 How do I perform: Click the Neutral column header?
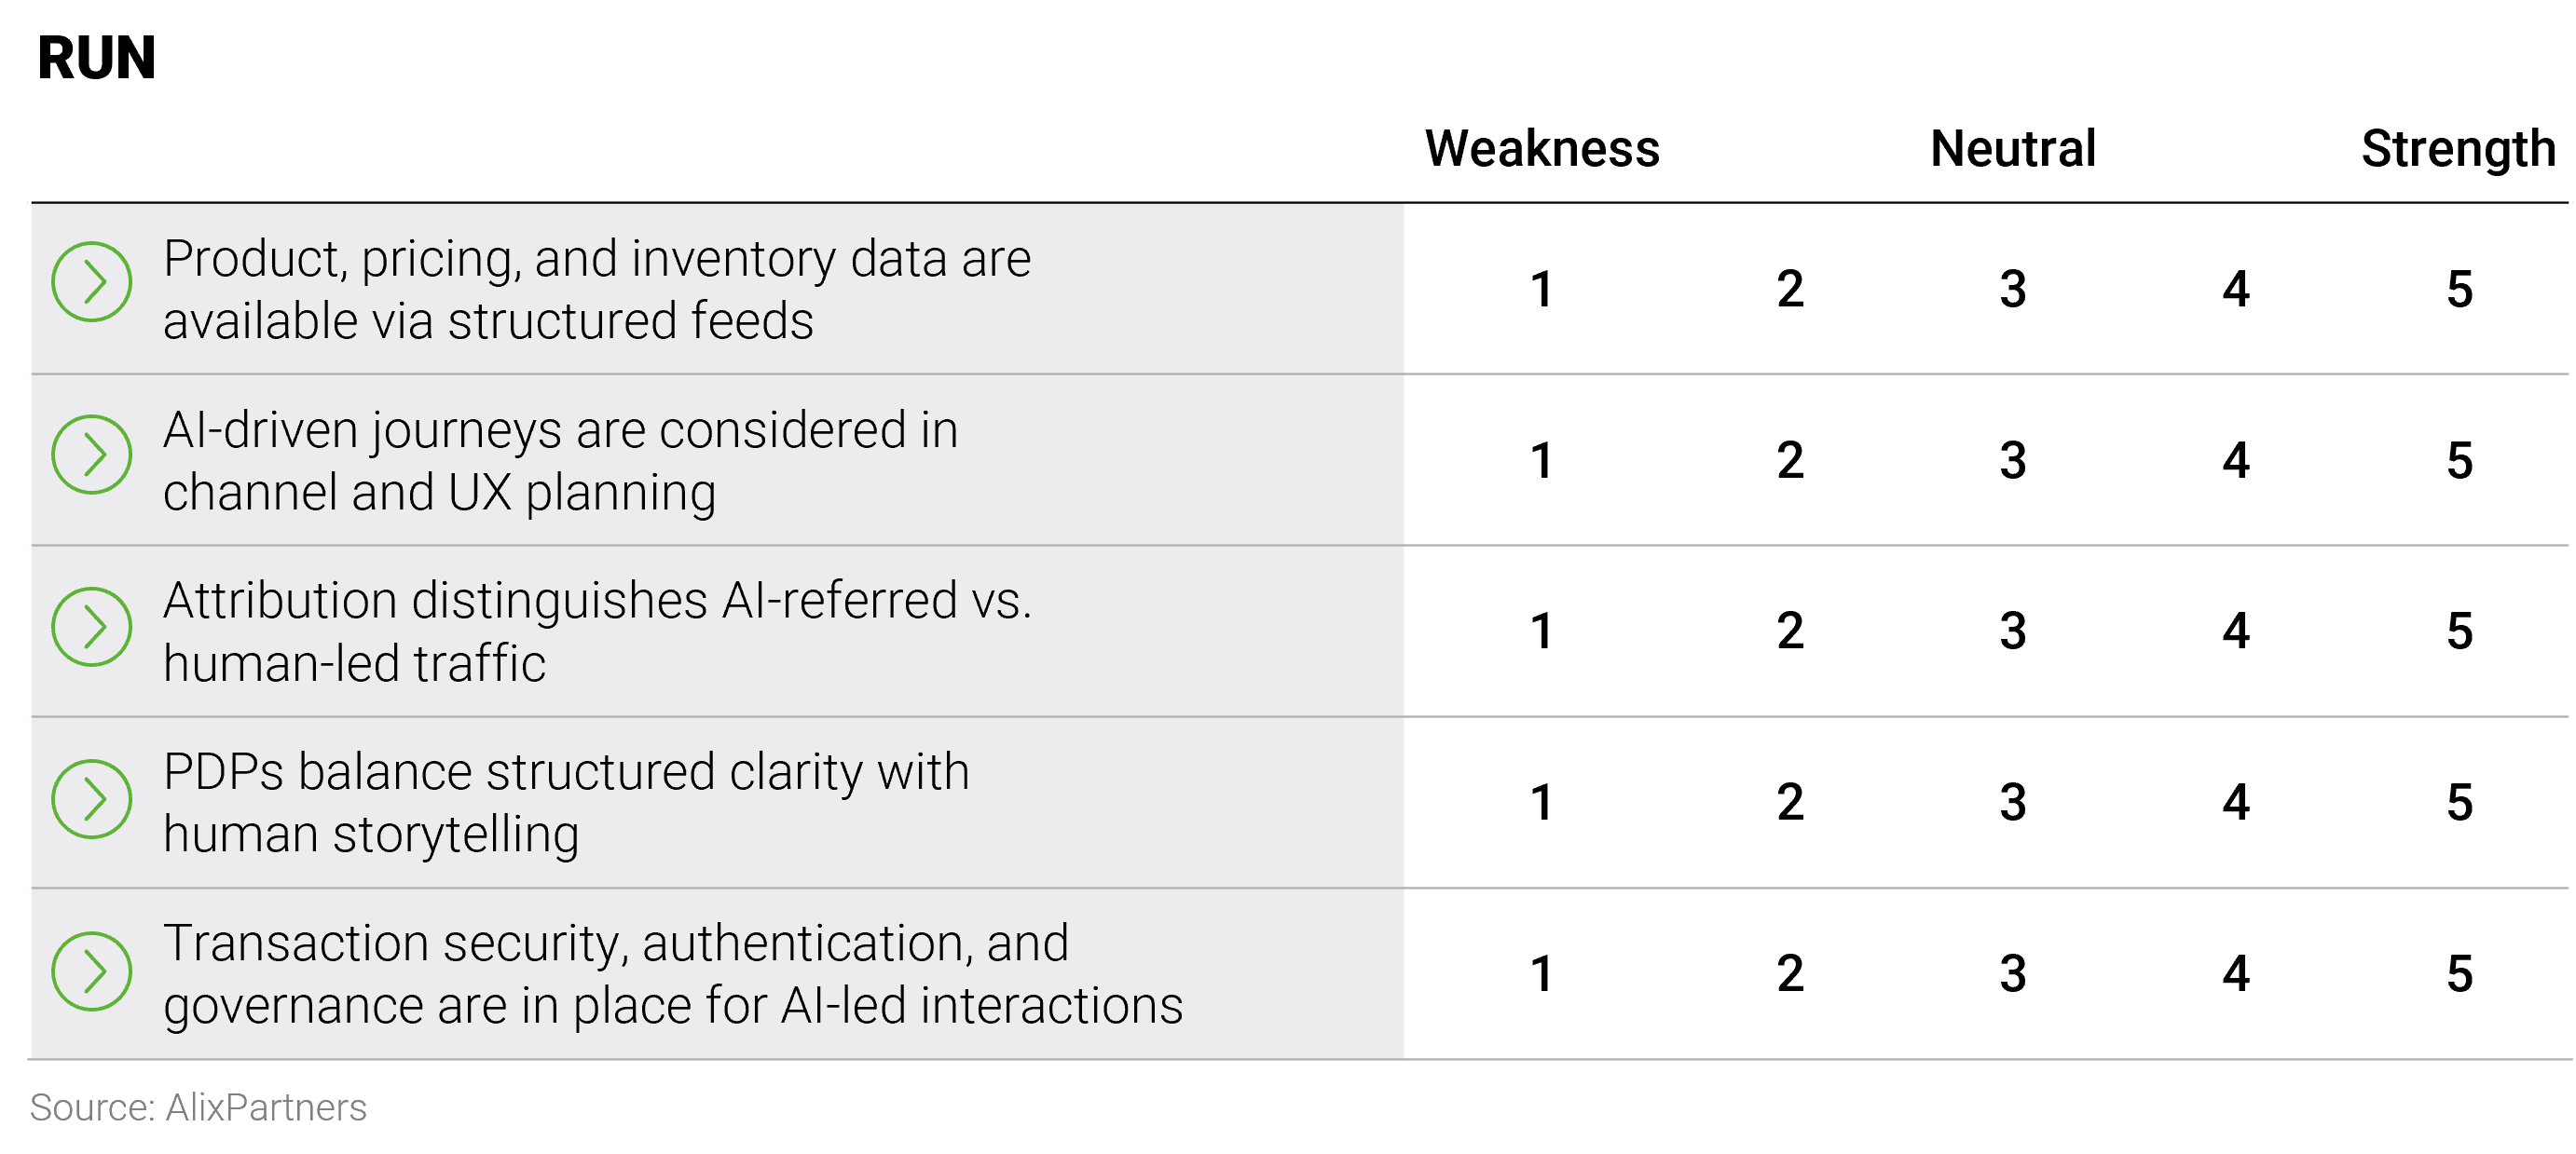[x=2013, y=149]
